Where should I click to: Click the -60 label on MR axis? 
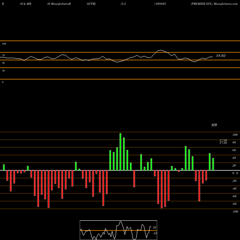click(x=234, y=196)
